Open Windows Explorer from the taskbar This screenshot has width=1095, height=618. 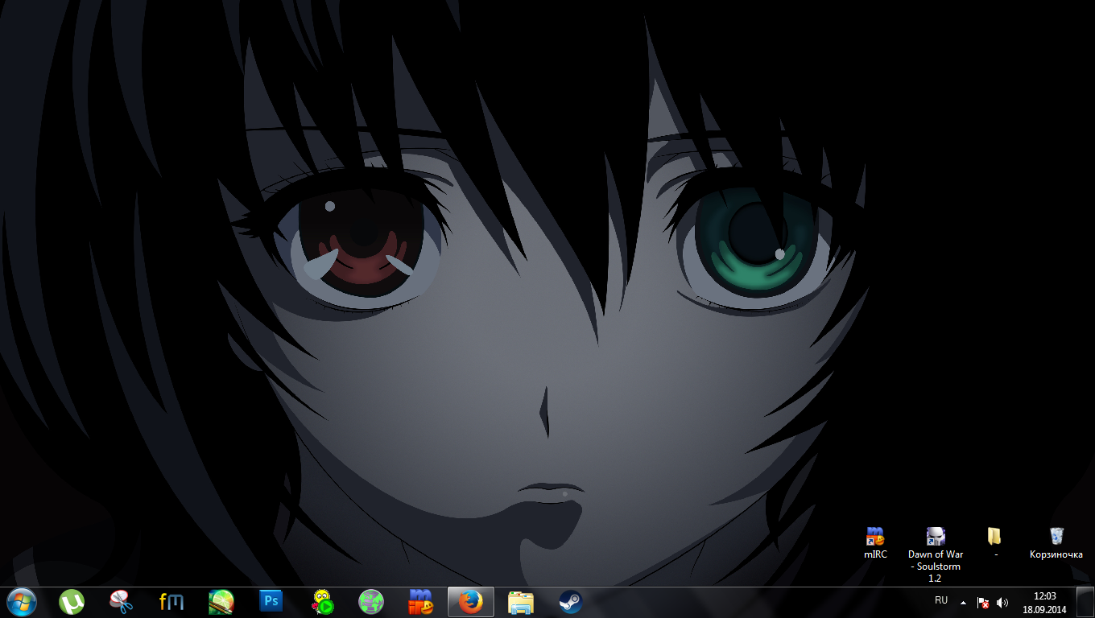521,602
